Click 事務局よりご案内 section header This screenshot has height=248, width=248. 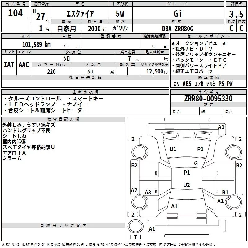(x=63, y=226)
